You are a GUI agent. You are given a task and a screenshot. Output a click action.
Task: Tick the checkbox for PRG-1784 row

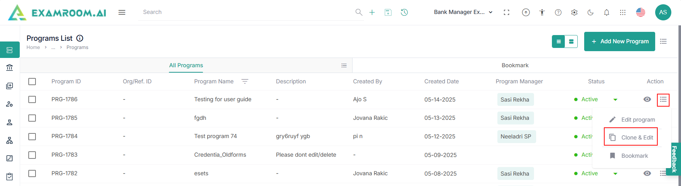pos(32,136)
